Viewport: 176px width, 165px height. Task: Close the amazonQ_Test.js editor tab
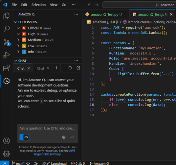coord(171,14)
